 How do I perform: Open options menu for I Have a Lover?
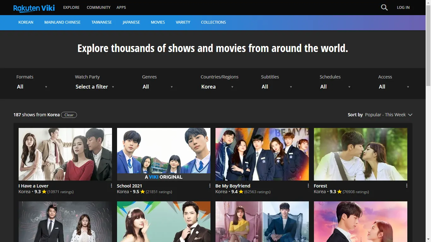[x=111, y=186]
